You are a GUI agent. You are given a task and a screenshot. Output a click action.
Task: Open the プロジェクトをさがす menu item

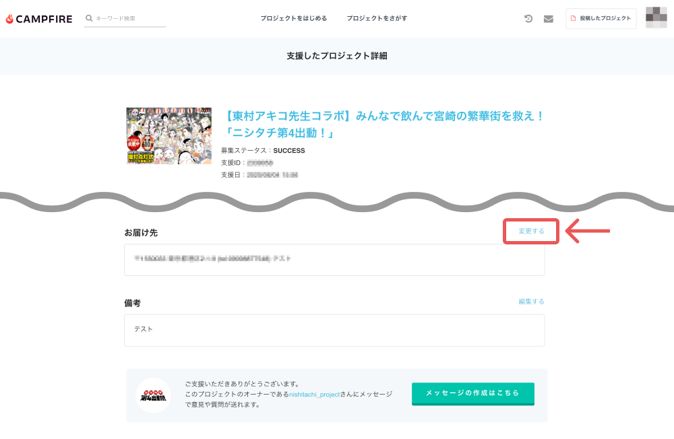377,19
